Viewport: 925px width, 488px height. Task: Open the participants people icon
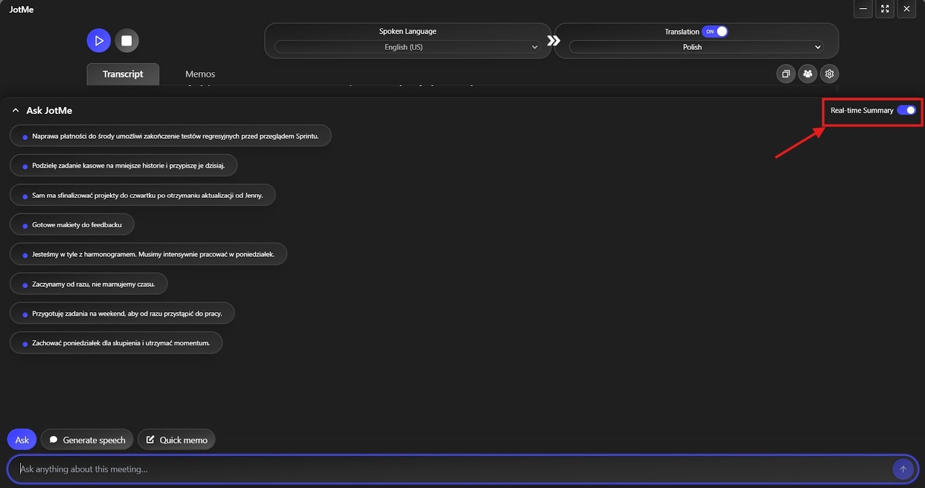click(808, 73)
